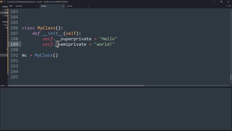Minimize the Sublime Text window
Image resolution: width=232 pixels, height=131 pixels.
coord(214,2)
